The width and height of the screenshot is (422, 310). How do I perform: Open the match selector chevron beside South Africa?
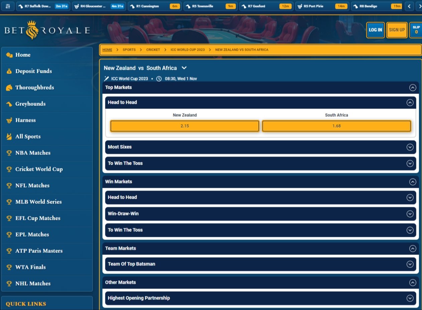coord(184,68)
